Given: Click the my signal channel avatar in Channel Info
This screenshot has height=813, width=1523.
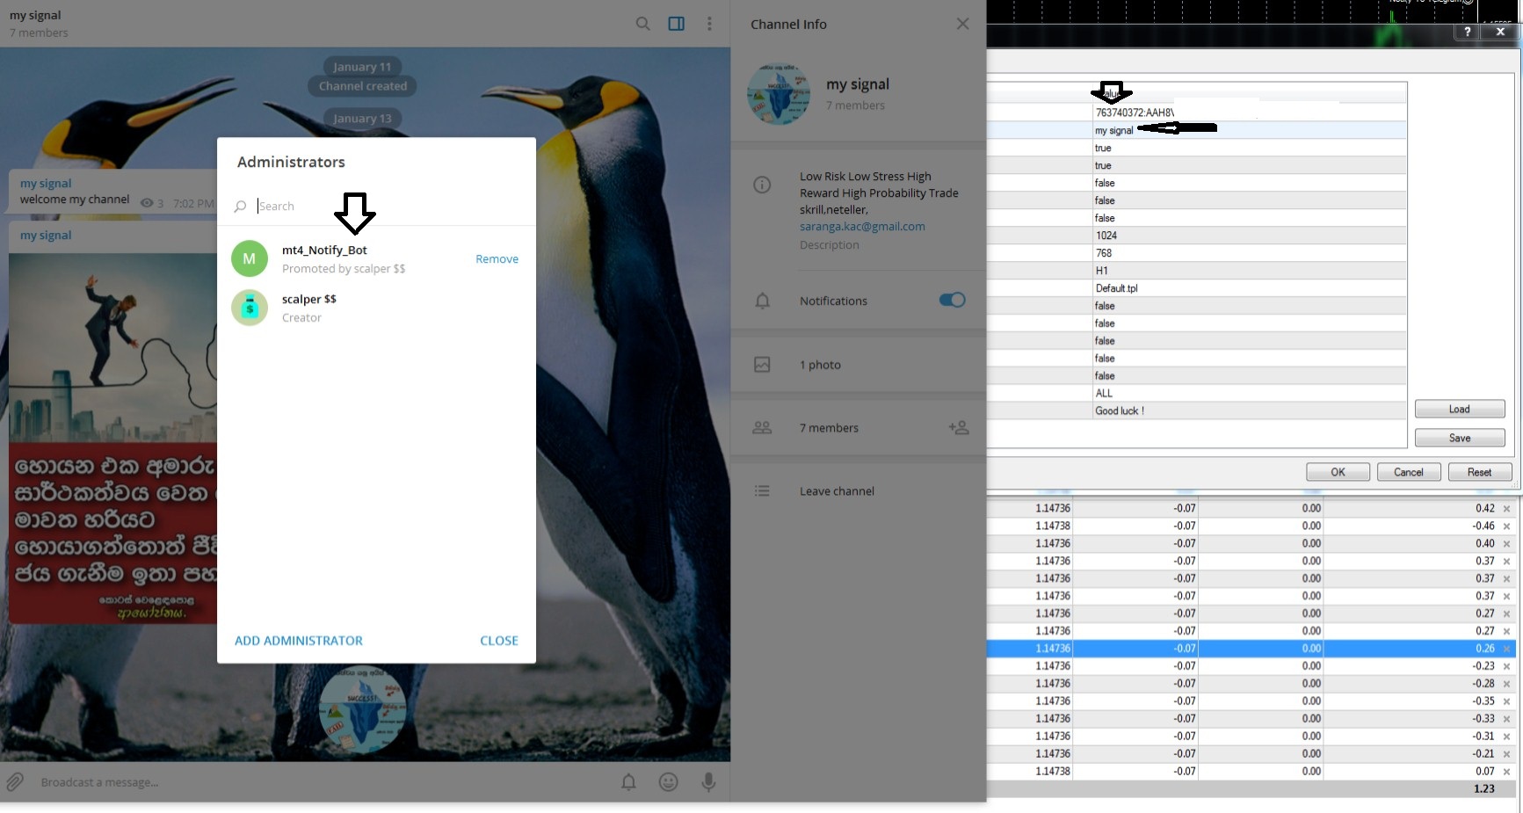Looking at the screenshot, I should click(x=779, y=94).
